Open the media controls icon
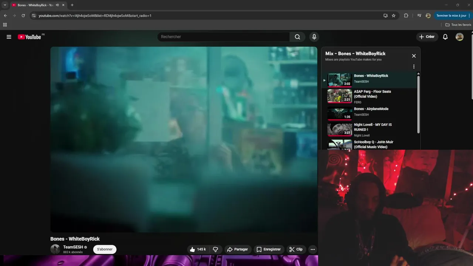Image resolution: width=473 pixels, height=266 pixels. 419,16
